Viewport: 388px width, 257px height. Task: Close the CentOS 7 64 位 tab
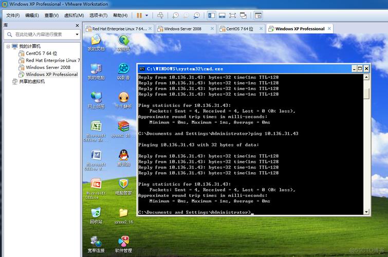click(261, 29)
